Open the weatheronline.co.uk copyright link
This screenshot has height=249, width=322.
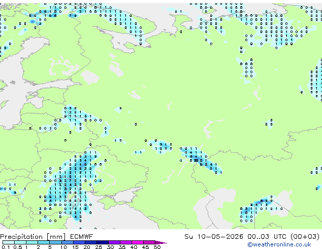coord(279,244)
